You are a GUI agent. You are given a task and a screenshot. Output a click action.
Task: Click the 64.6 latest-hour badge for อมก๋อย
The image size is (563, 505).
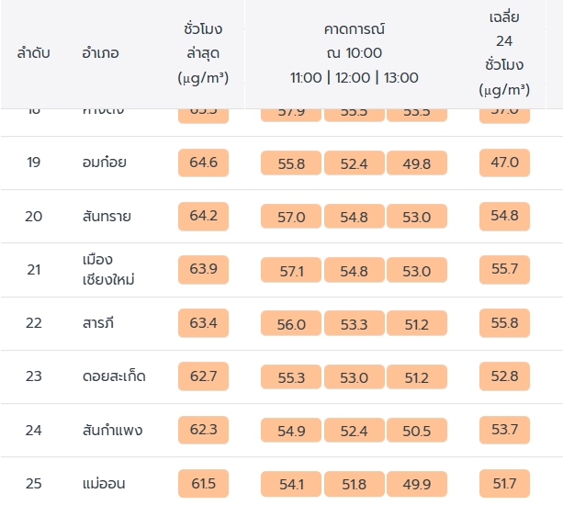click(203, 163)
